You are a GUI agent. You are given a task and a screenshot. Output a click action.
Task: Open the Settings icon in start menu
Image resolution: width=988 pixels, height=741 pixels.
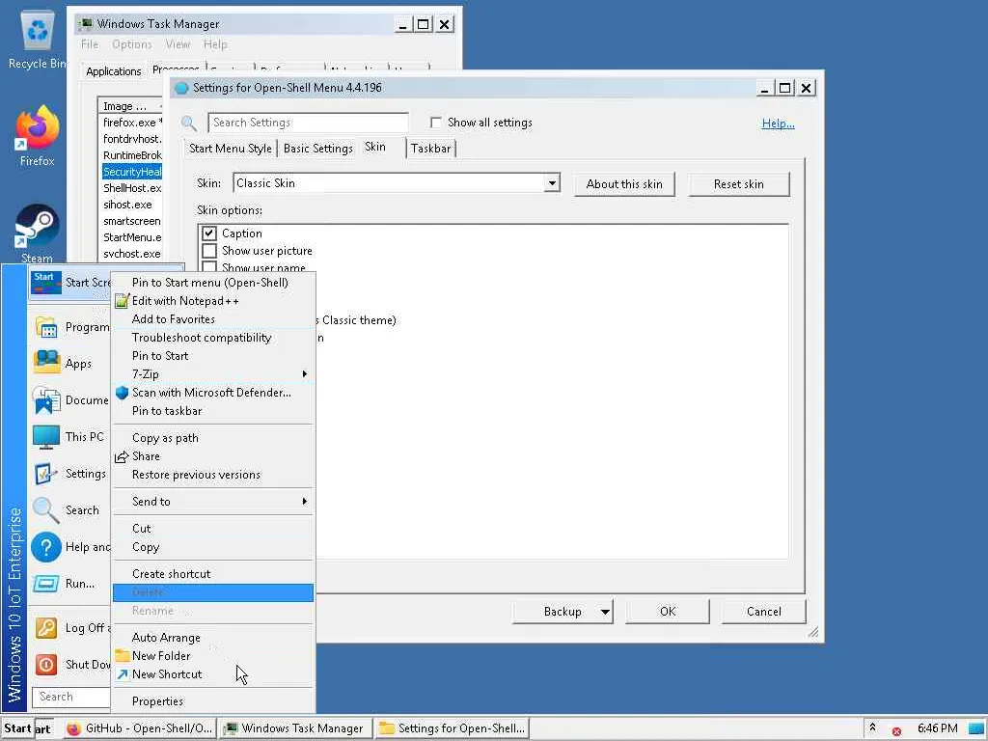pos(46,473)
